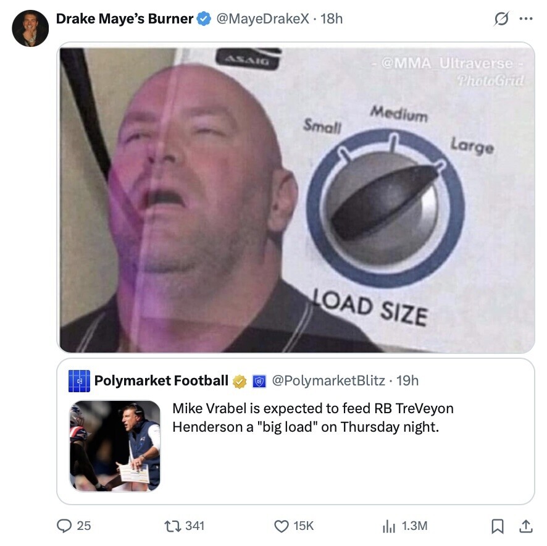Open the view analytics bar-chart icon
This screenshot has width=547, height=546.
(x=389, y=526)
